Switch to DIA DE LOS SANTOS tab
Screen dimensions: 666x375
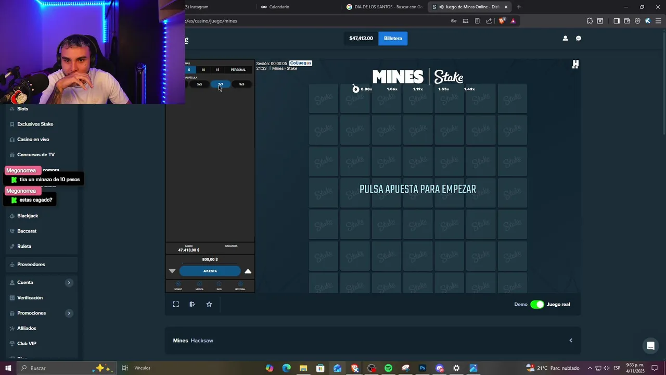pyautogui.click(x=385, y=7)
